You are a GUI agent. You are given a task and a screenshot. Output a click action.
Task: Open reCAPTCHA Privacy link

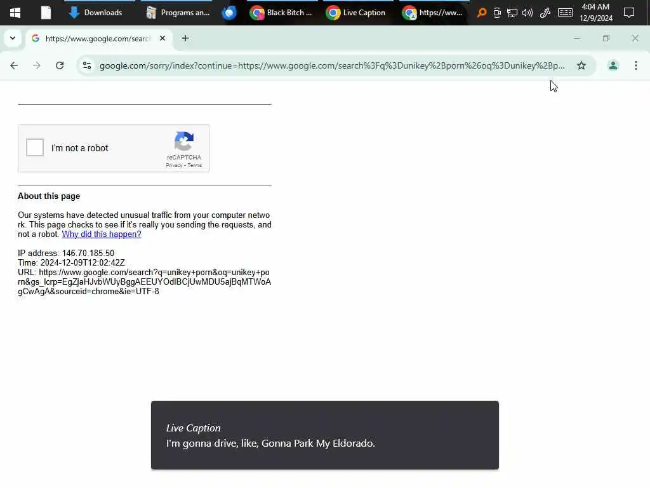click(x=174, y=165)
